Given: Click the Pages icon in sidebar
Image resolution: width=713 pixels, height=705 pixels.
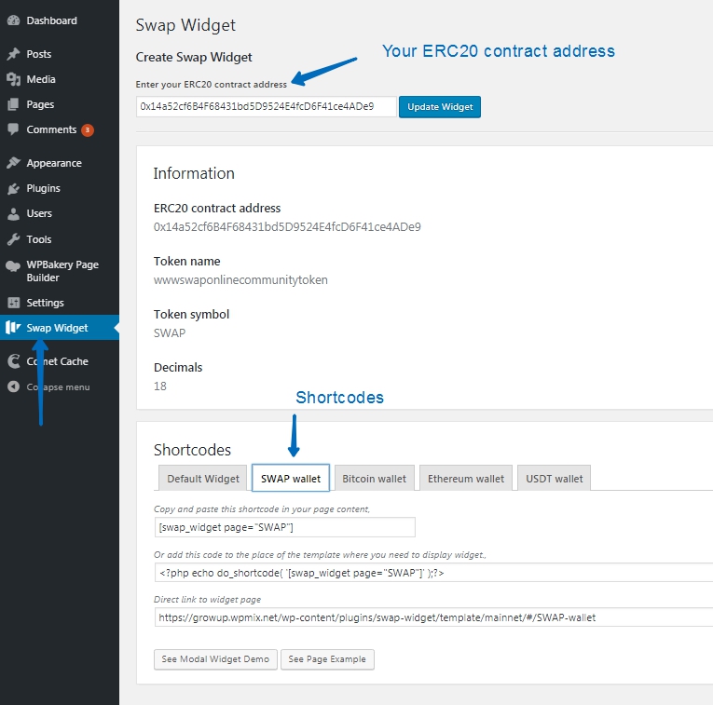Looking at the screenshot, I should click(x=13, y=104).
